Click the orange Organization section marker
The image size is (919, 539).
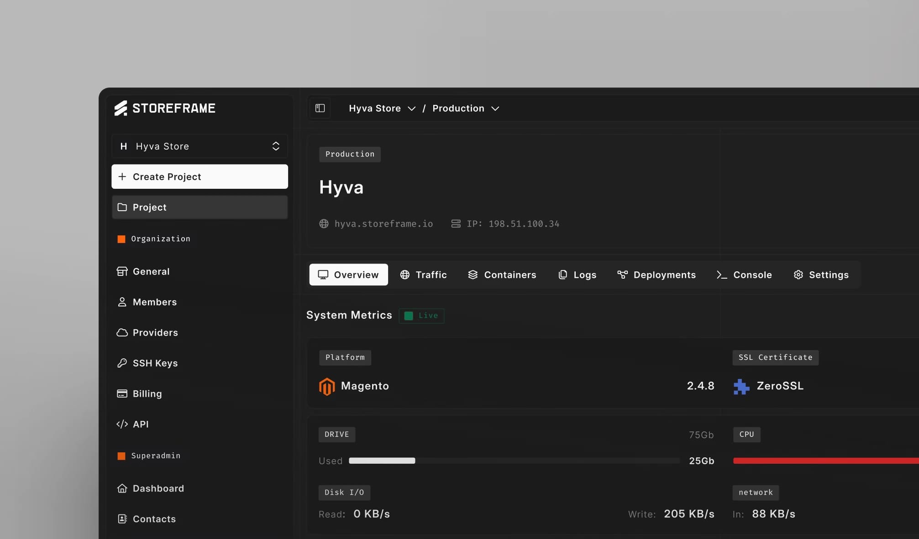pyautogui.click(x=121, y=239)
